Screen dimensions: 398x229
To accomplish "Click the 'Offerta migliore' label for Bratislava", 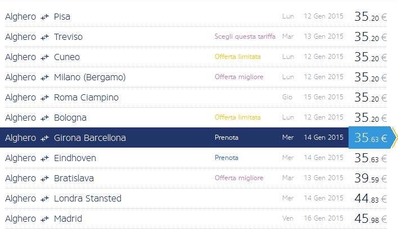I will click(x=238, y=178).
